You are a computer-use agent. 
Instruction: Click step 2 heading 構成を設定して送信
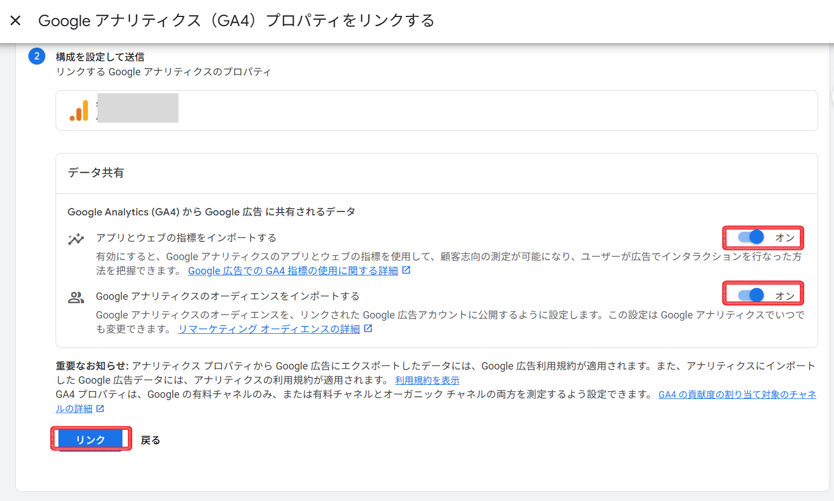pyautogui.click(x=100, y=57)
